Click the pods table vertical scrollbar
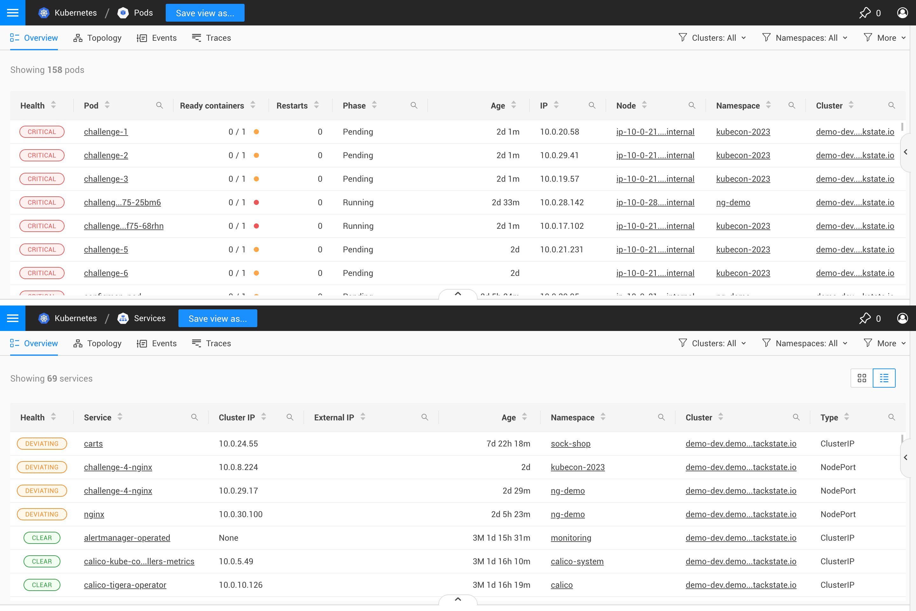 902,127
